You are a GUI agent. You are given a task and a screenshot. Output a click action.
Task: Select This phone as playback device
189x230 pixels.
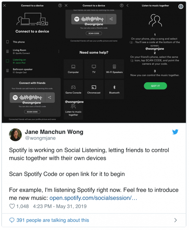[x=32, y=42]
